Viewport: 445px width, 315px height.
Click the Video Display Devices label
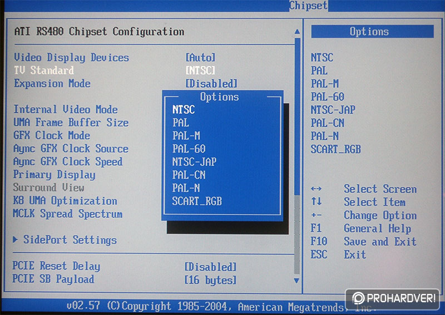[72, 58]
